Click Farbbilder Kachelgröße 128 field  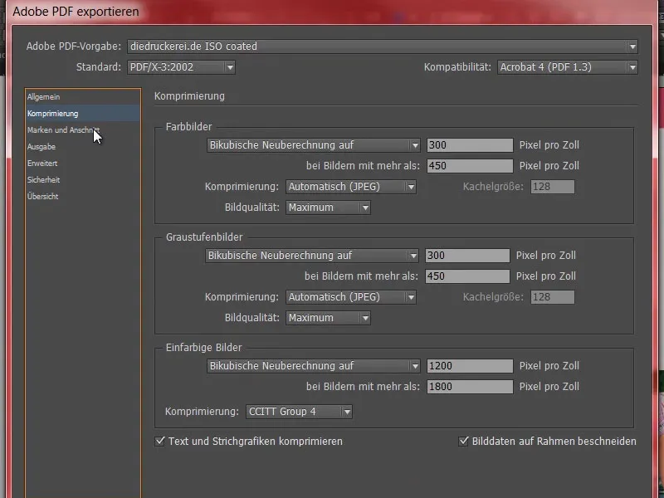552,186
